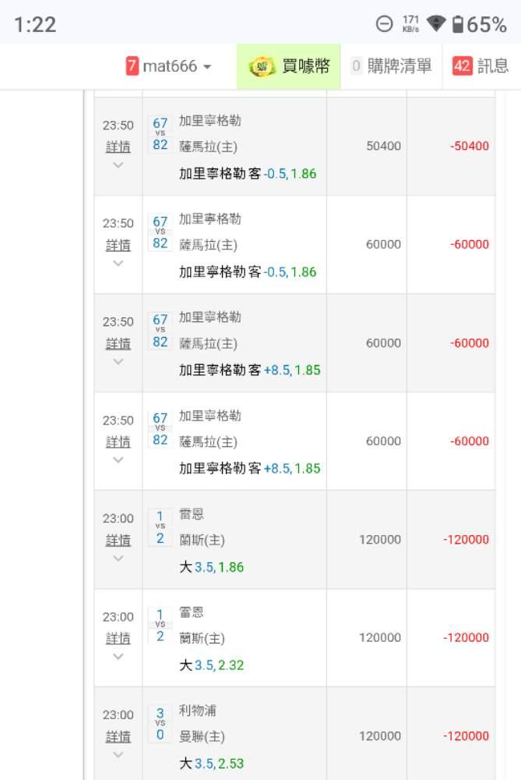The image size is (521, 780).
Task: Open 詳情 link for the 利物浦 bet
Action: point(118,736)
